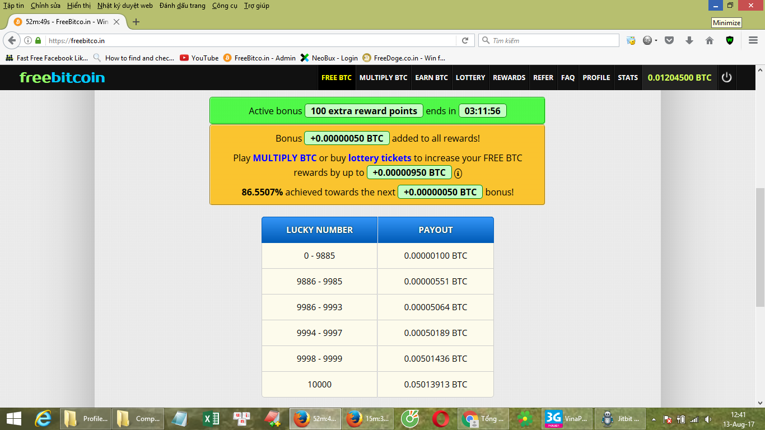
Task: Open the notepad icon on the taskbar
Action: pyautogui.click(x=180, y=418)
